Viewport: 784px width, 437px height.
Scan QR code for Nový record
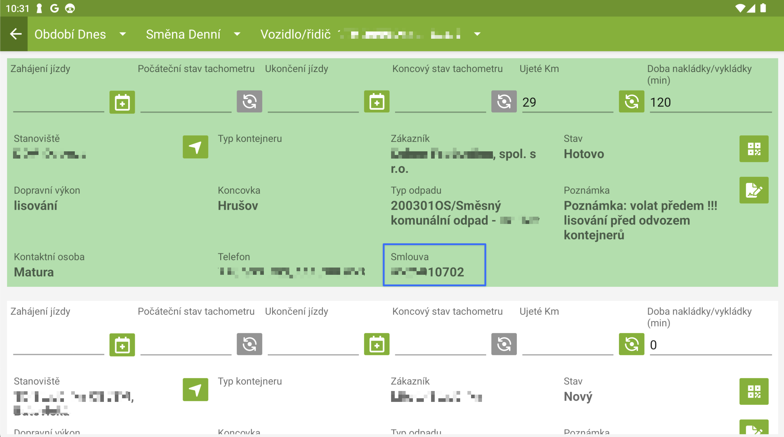754,391
